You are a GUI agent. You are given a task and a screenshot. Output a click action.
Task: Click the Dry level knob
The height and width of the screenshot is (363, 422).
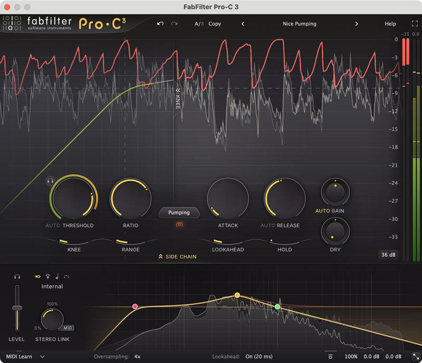pos(335,231)
